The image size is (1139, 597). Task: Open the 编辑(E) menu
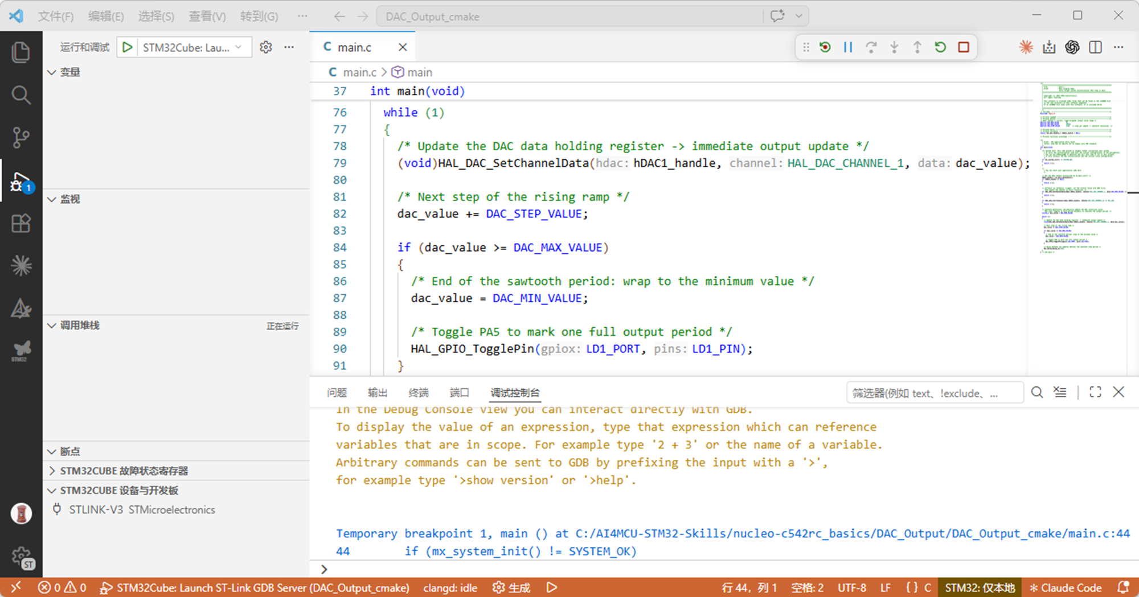click(x=106, y=17)
